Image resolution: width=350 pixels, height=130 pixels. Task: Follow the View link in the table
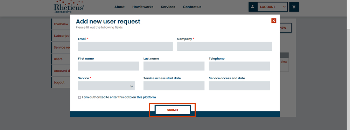click(x=284, y=62)
